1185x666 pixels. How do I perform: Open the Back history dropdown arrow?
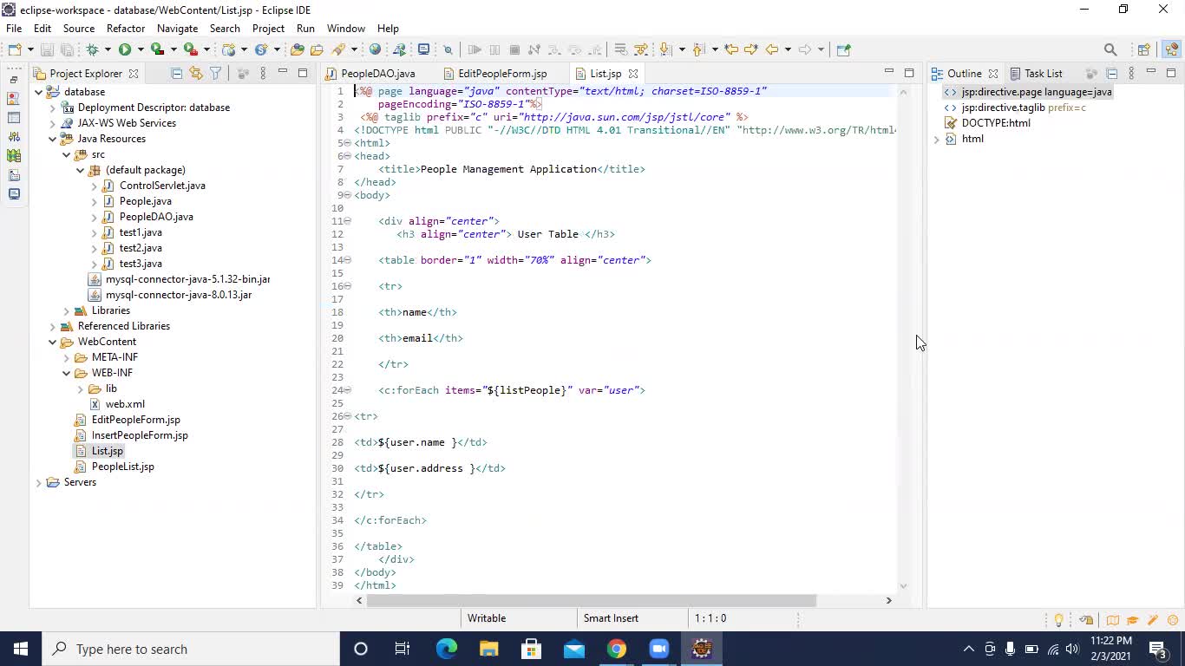[x=788, y=49]
